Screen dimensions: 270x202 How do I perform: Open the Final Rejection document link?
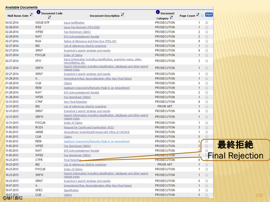click(73, 160)
